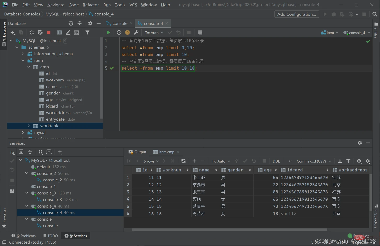Open the Tx: Auto dropdown in editor toolbar
The height and width of the screenshot is (246, 380).
154,33
